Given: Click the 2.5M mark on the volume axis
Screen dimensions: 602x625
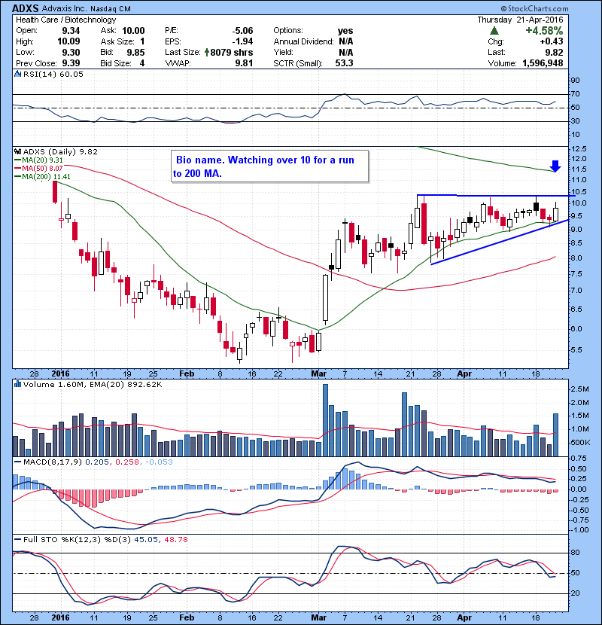Looking at the screenshot, I should [x=579, y=389].
